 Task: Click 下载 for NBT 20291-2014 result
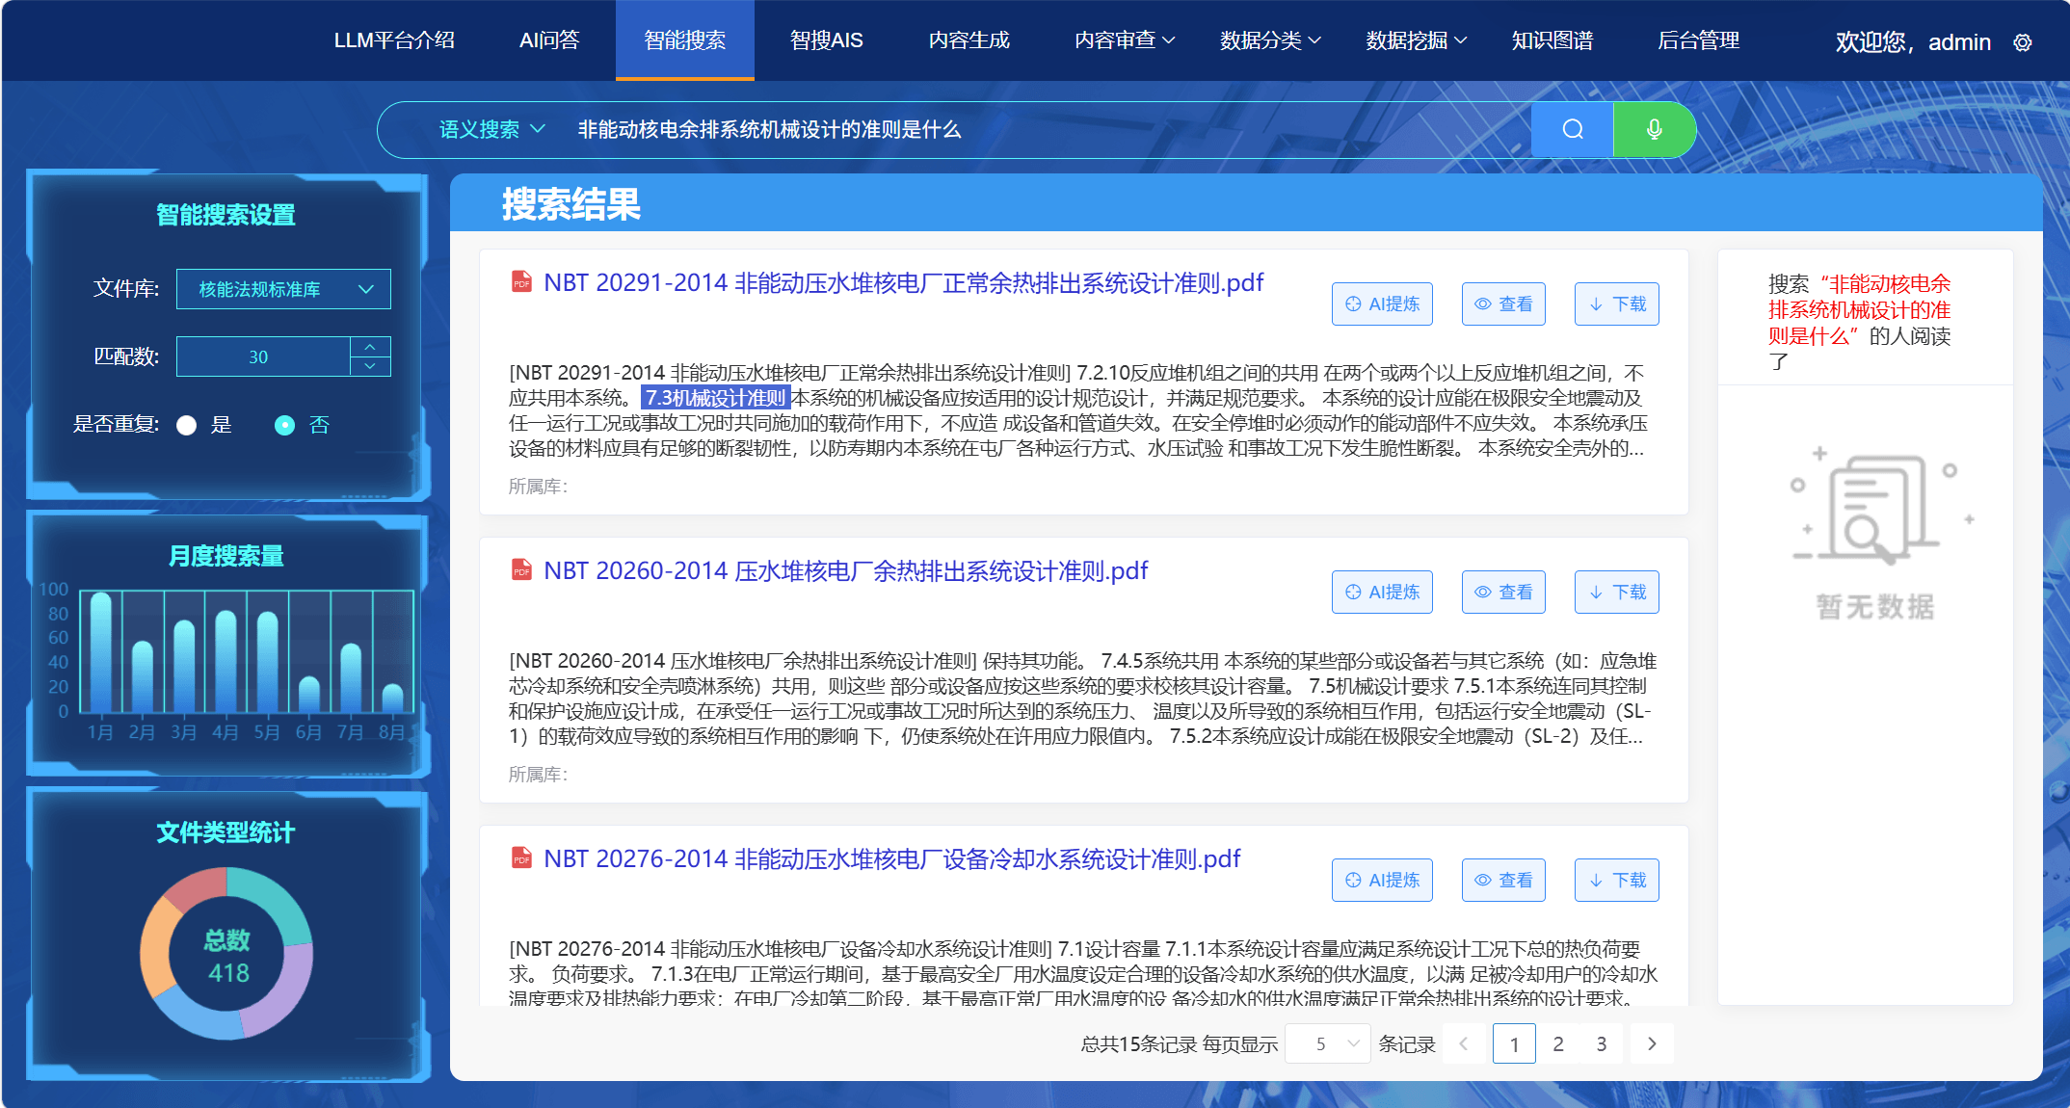[1617, 303]
